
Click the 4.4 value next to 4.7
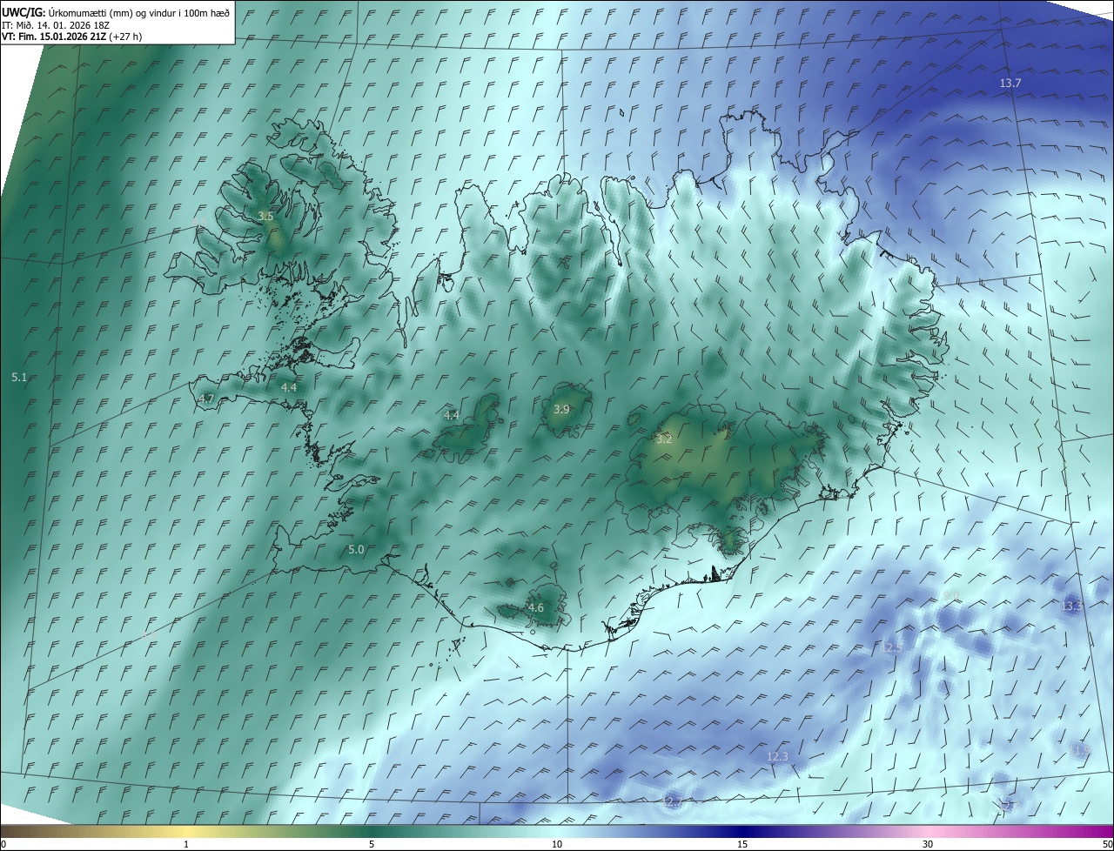289,387
